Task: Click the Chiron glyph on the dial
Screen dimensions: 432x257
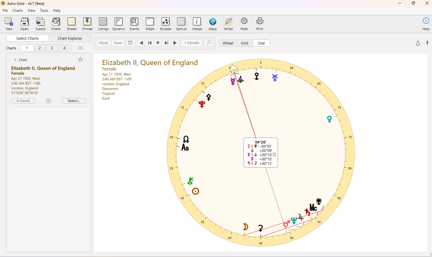Action: tap(190, 181)
